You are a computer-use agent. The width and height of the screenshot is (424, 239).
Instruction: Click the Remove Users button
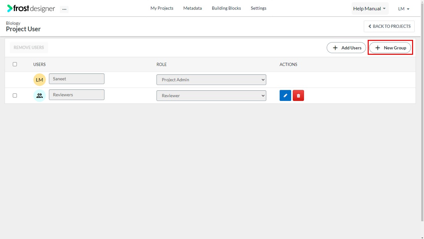29,47
